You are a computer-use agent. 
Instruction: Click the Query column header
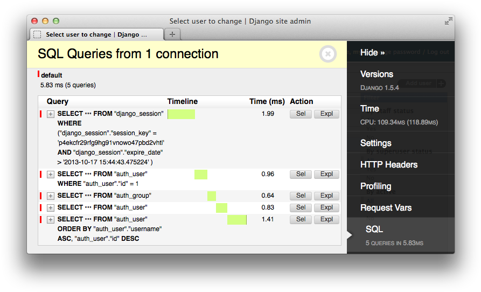coord(57,101)
